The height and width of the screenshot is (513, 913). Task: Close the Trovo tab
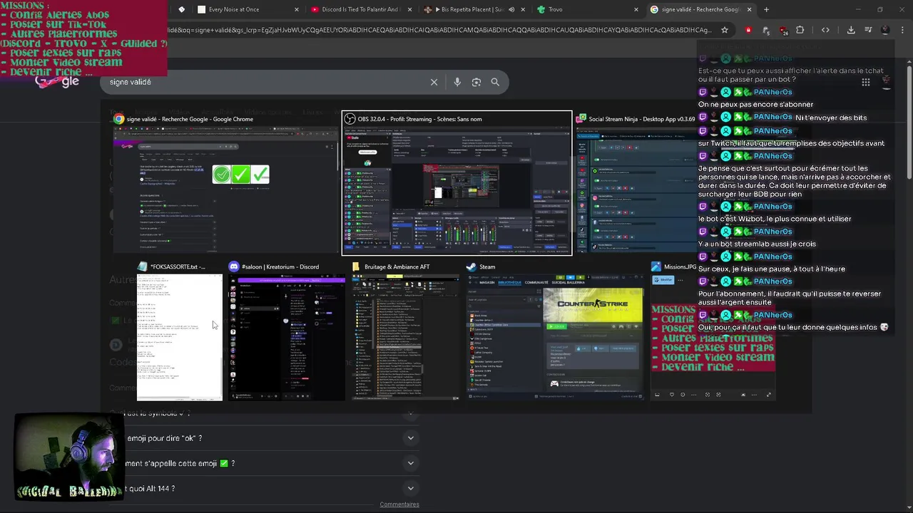point(636,9)
